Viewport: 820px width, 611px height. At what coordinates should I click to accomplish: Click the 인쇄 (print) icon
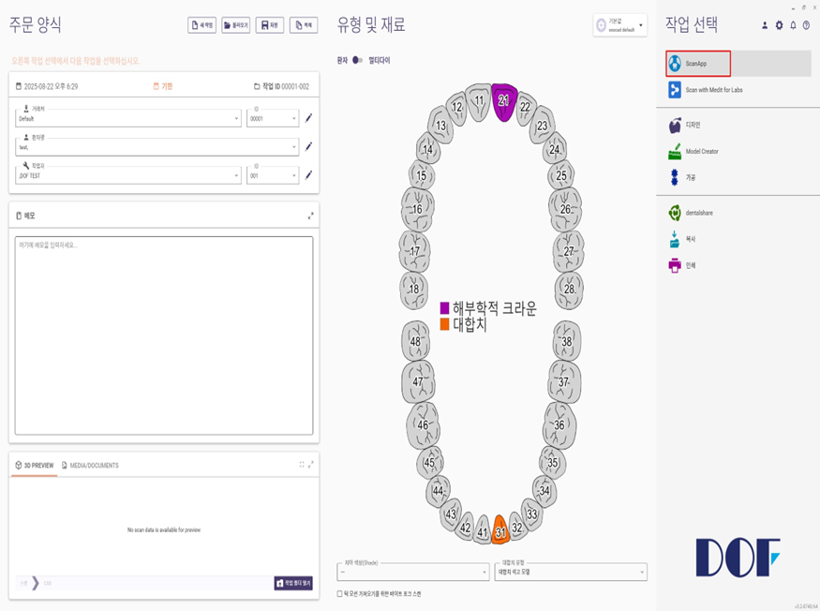click(675, 265)
